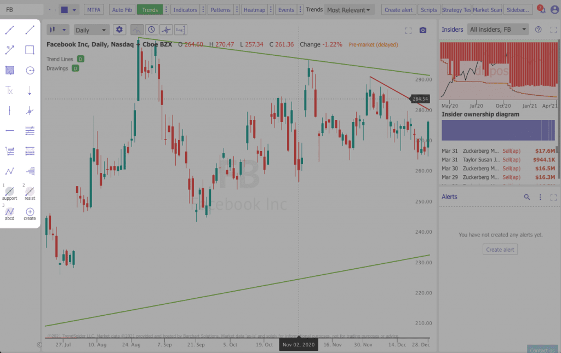Image resolution: width=561 pixels, height=353 pixels.
Task: Select the filled shaded rectangle tool
Action: click(10, 71)
